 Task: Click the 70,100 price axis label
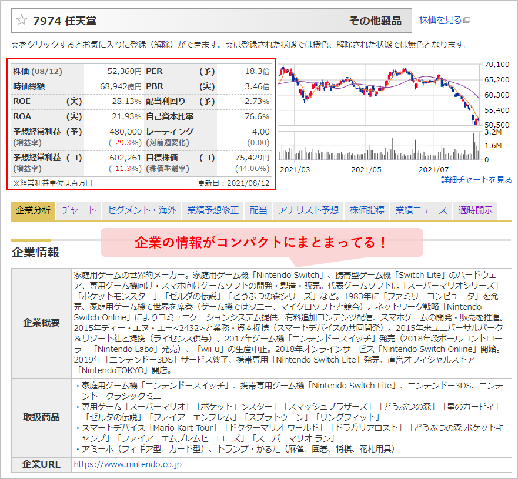pos(497,65)
